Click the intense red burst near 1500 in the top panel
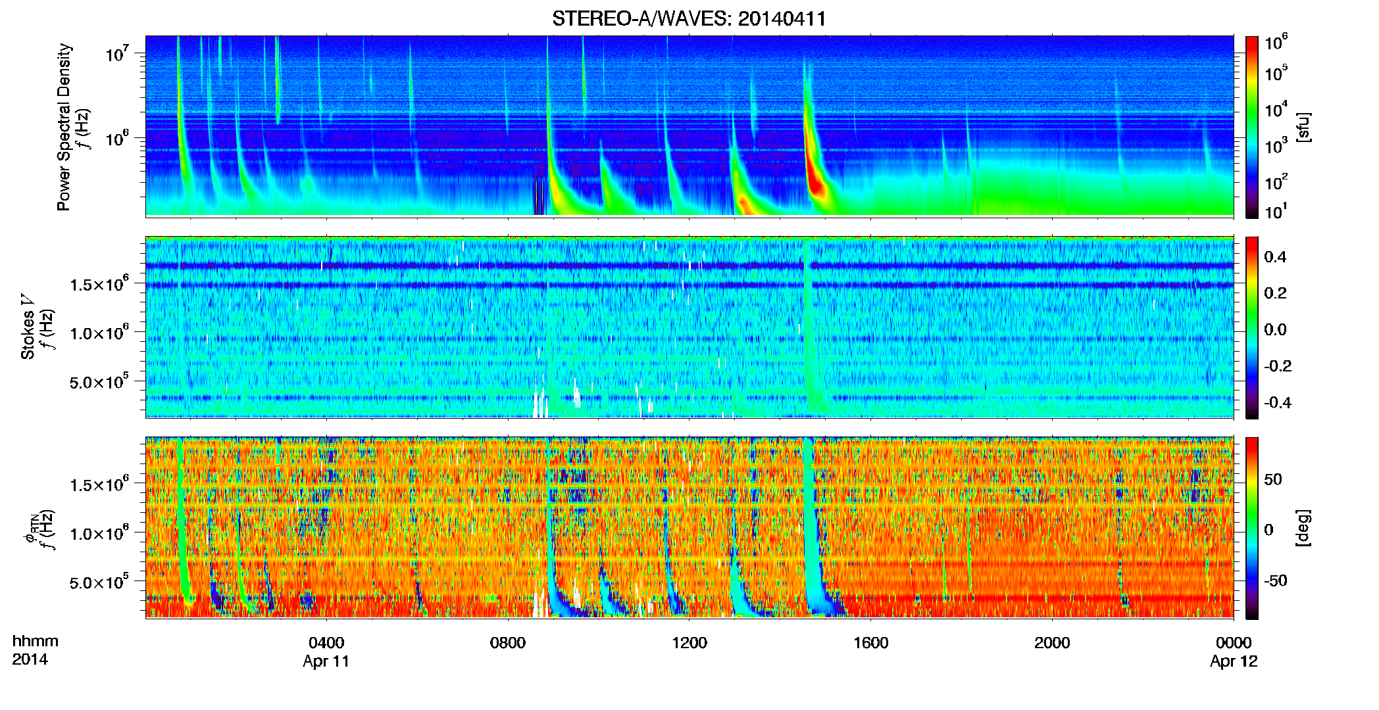Image resolution: width=1379 pixels, height=710 pixels. point(816,181)
